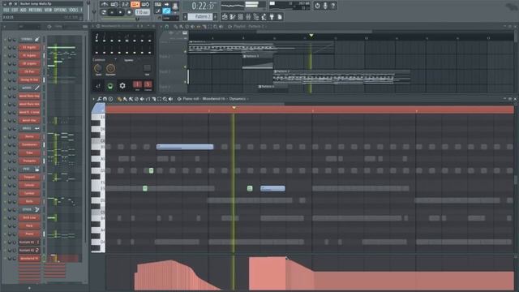Open the Mixer toolbar shortcut icon
The height and width of the screenshot is (292, 519).
pos(248,16)
